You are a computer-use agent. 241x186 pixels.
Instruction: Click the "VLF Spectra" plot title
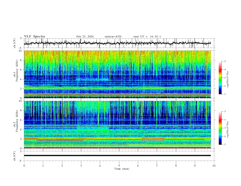click(34, 36)
